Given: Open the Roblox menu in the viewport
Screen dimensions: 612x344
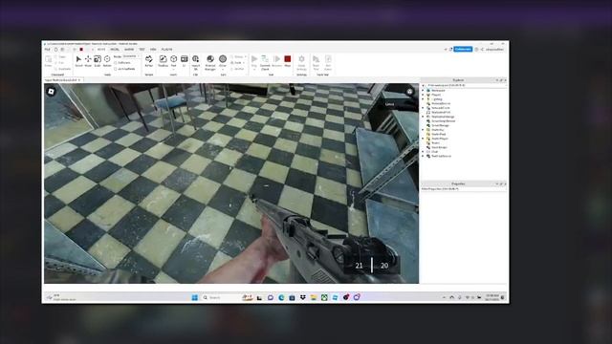Looking at the screenshot, I should [51, 92].
